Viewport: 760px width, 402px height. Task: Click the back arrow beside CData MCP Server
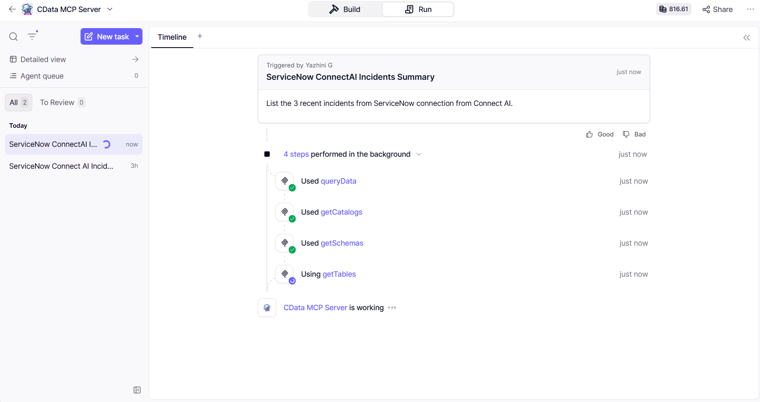(12, 9)
